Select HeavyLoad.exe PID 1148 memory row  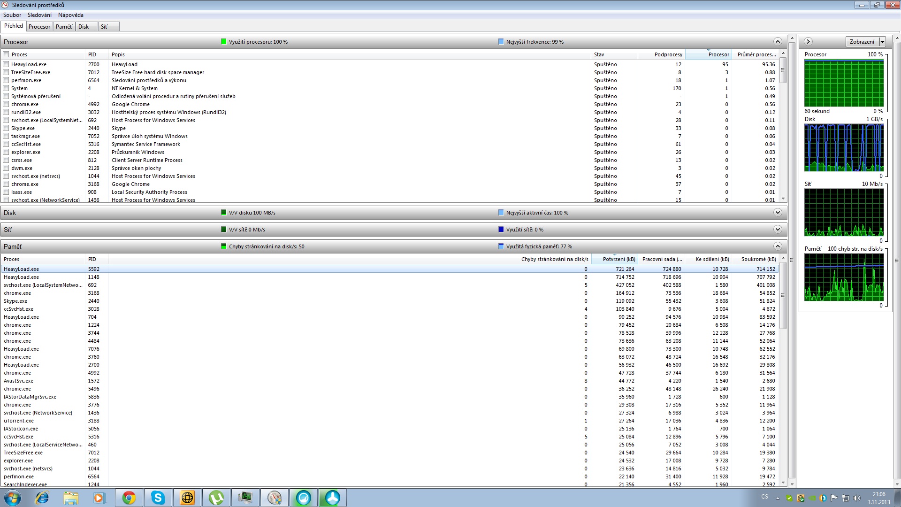[x=389, y=277]
